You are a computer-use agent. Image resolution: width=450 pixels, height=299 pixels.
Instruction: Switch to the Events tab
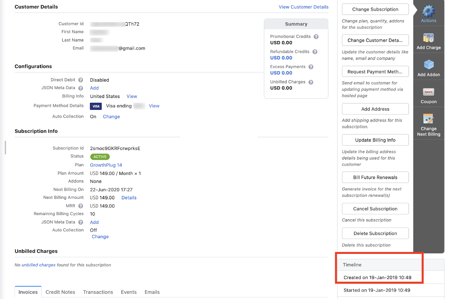129,292
